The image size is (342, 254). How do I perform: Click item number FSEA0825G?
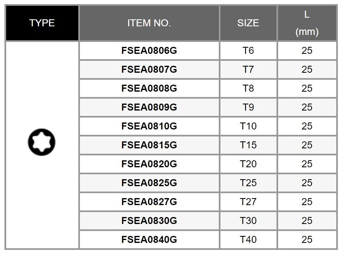coord(149,183)
